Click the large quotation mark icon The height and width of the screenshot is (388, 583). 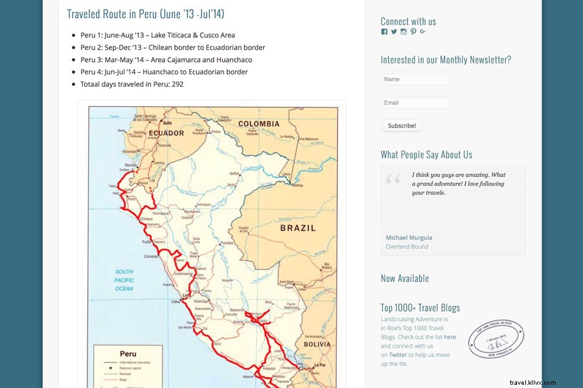point(394,179)
